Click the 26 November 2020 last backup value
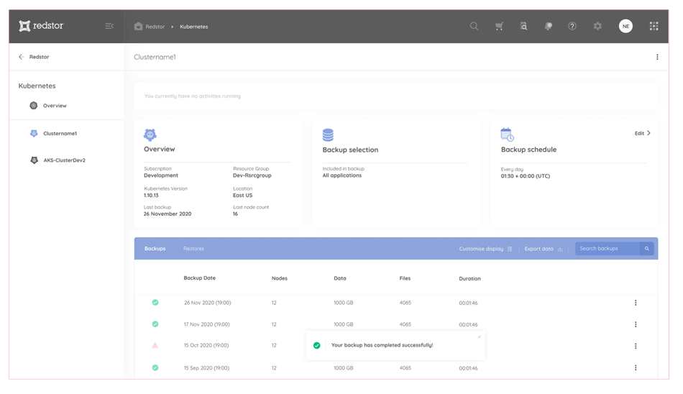683x394 pixels. pos(168,214)
